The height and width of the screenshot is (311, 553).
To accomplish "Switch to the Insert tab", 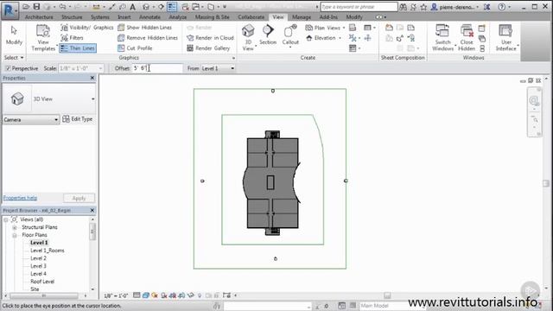I will coord(124,17).
